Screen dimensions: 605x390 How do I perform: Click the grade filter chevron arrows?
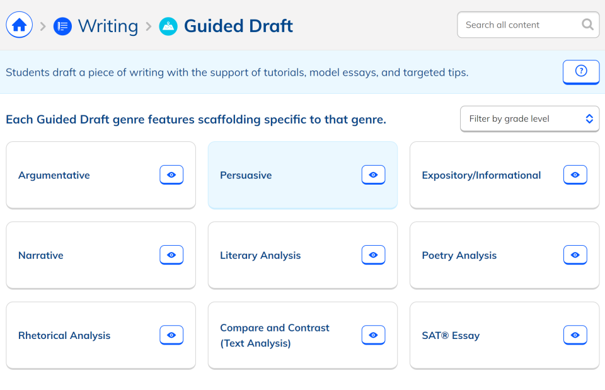pos(589,118)
